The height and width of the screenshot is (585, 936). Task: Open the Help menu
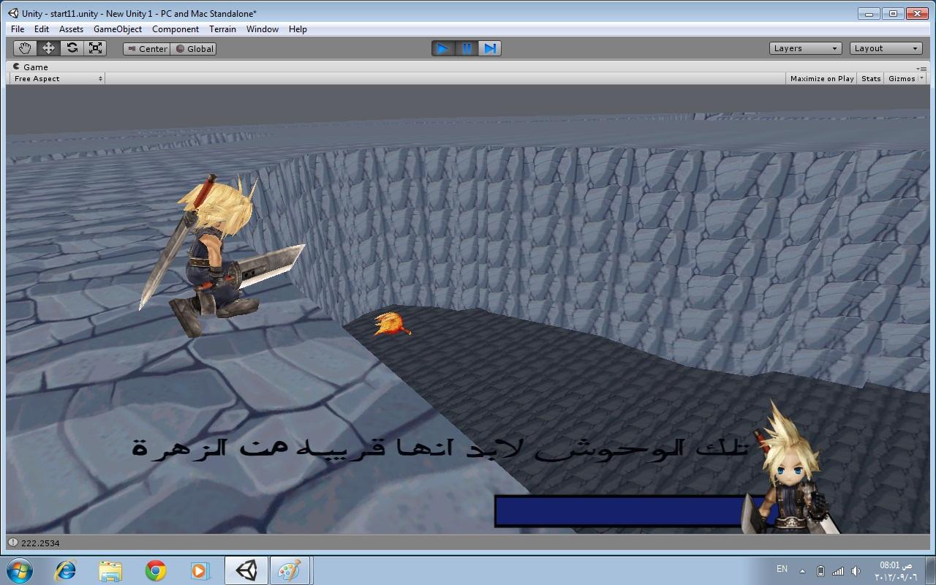[298, 29]
